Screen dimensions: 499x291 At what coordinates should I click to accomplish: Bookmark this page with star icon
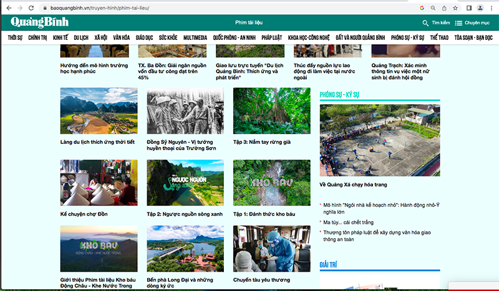click(455, 8)
